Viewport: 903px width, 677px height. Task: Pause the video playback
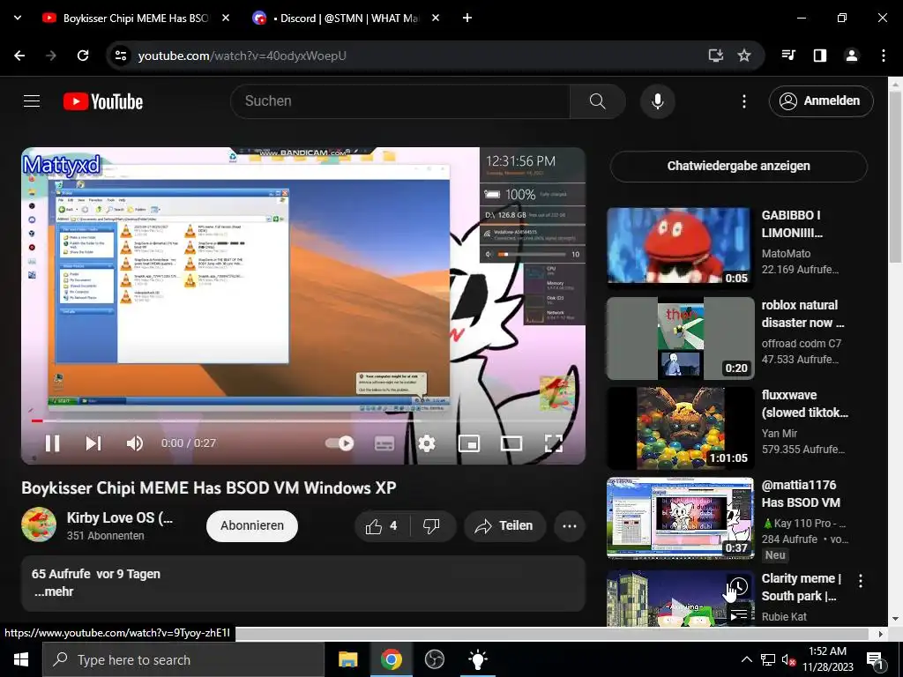click(x=52, y=443)
